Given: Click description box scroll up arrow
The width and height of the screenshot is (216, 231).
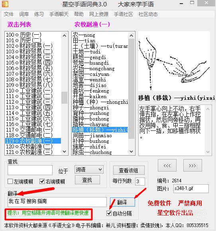Looking at the screenshot, I should (208, 109).
